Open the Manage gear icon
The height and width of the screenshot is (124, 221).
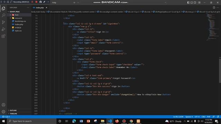pos(3,112)
